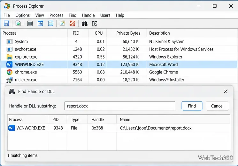Viewport: 238px width, 166px height.
Task: Click the msiexec.exe installer icon
Action: (x=9, y=80)
